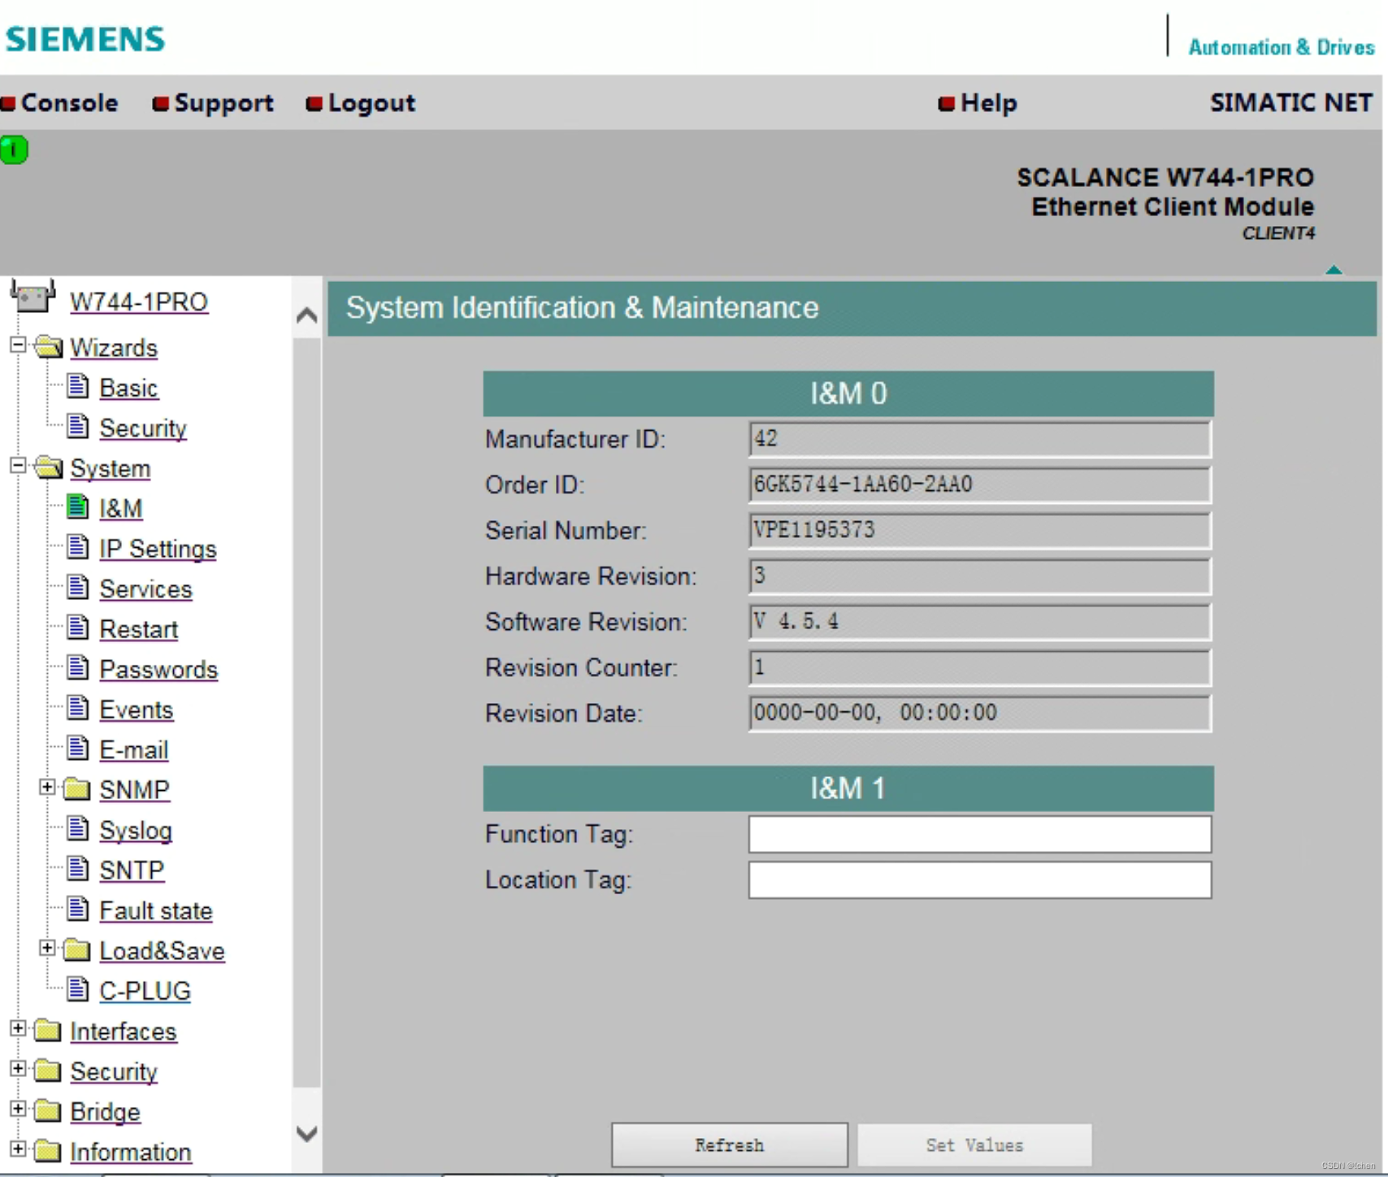The height and width of the screenshot is (1177, 1388).
Task: Click the SIEMENS logo
Action: click(x=85, y=39)
